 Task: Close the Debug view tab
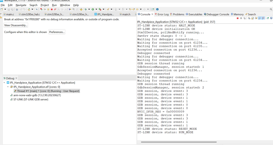tap(16, 78)
